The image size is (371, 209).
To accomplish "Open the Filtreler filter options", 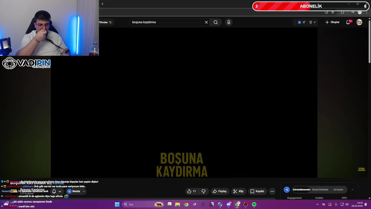I will click(x=105, y=22).
